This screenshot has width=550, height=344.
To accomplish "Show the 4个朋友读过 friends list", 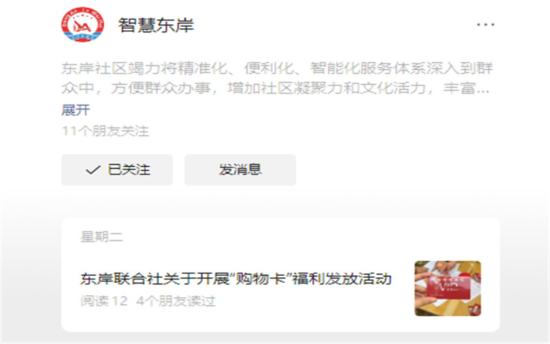I will pyautogui.click(x=176, y=301).
